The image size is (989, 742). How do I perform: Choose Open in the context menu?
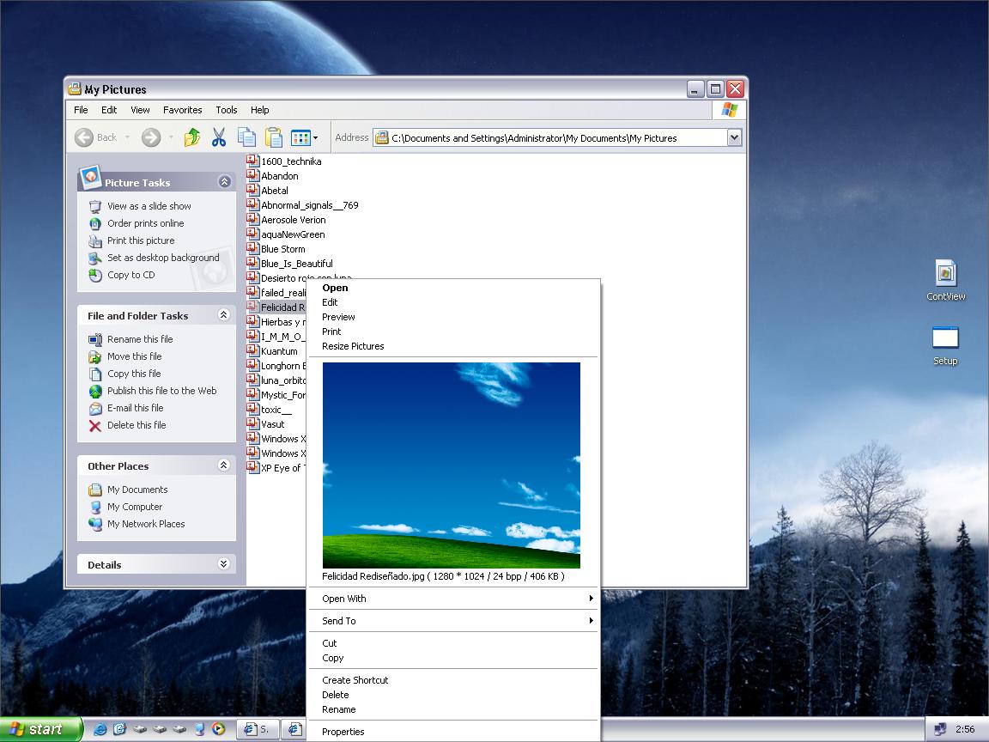pyautogui.click(x=452, y=288)
